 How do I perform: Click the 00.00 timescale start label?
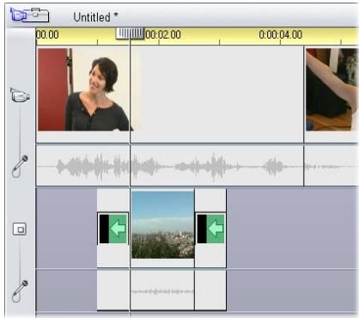(x=47, y=34)
